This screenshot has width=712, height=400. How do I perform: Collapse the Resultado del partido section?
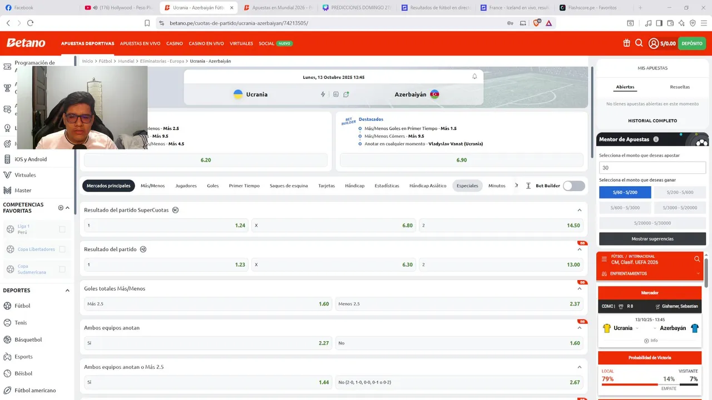579,249
